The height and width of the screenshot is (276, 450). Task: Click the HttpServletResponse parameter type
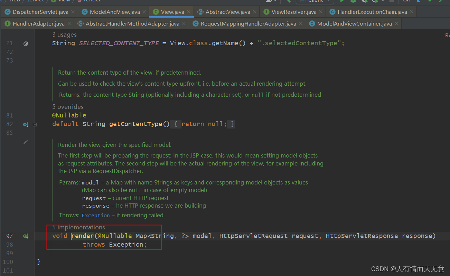pos(362,236)
